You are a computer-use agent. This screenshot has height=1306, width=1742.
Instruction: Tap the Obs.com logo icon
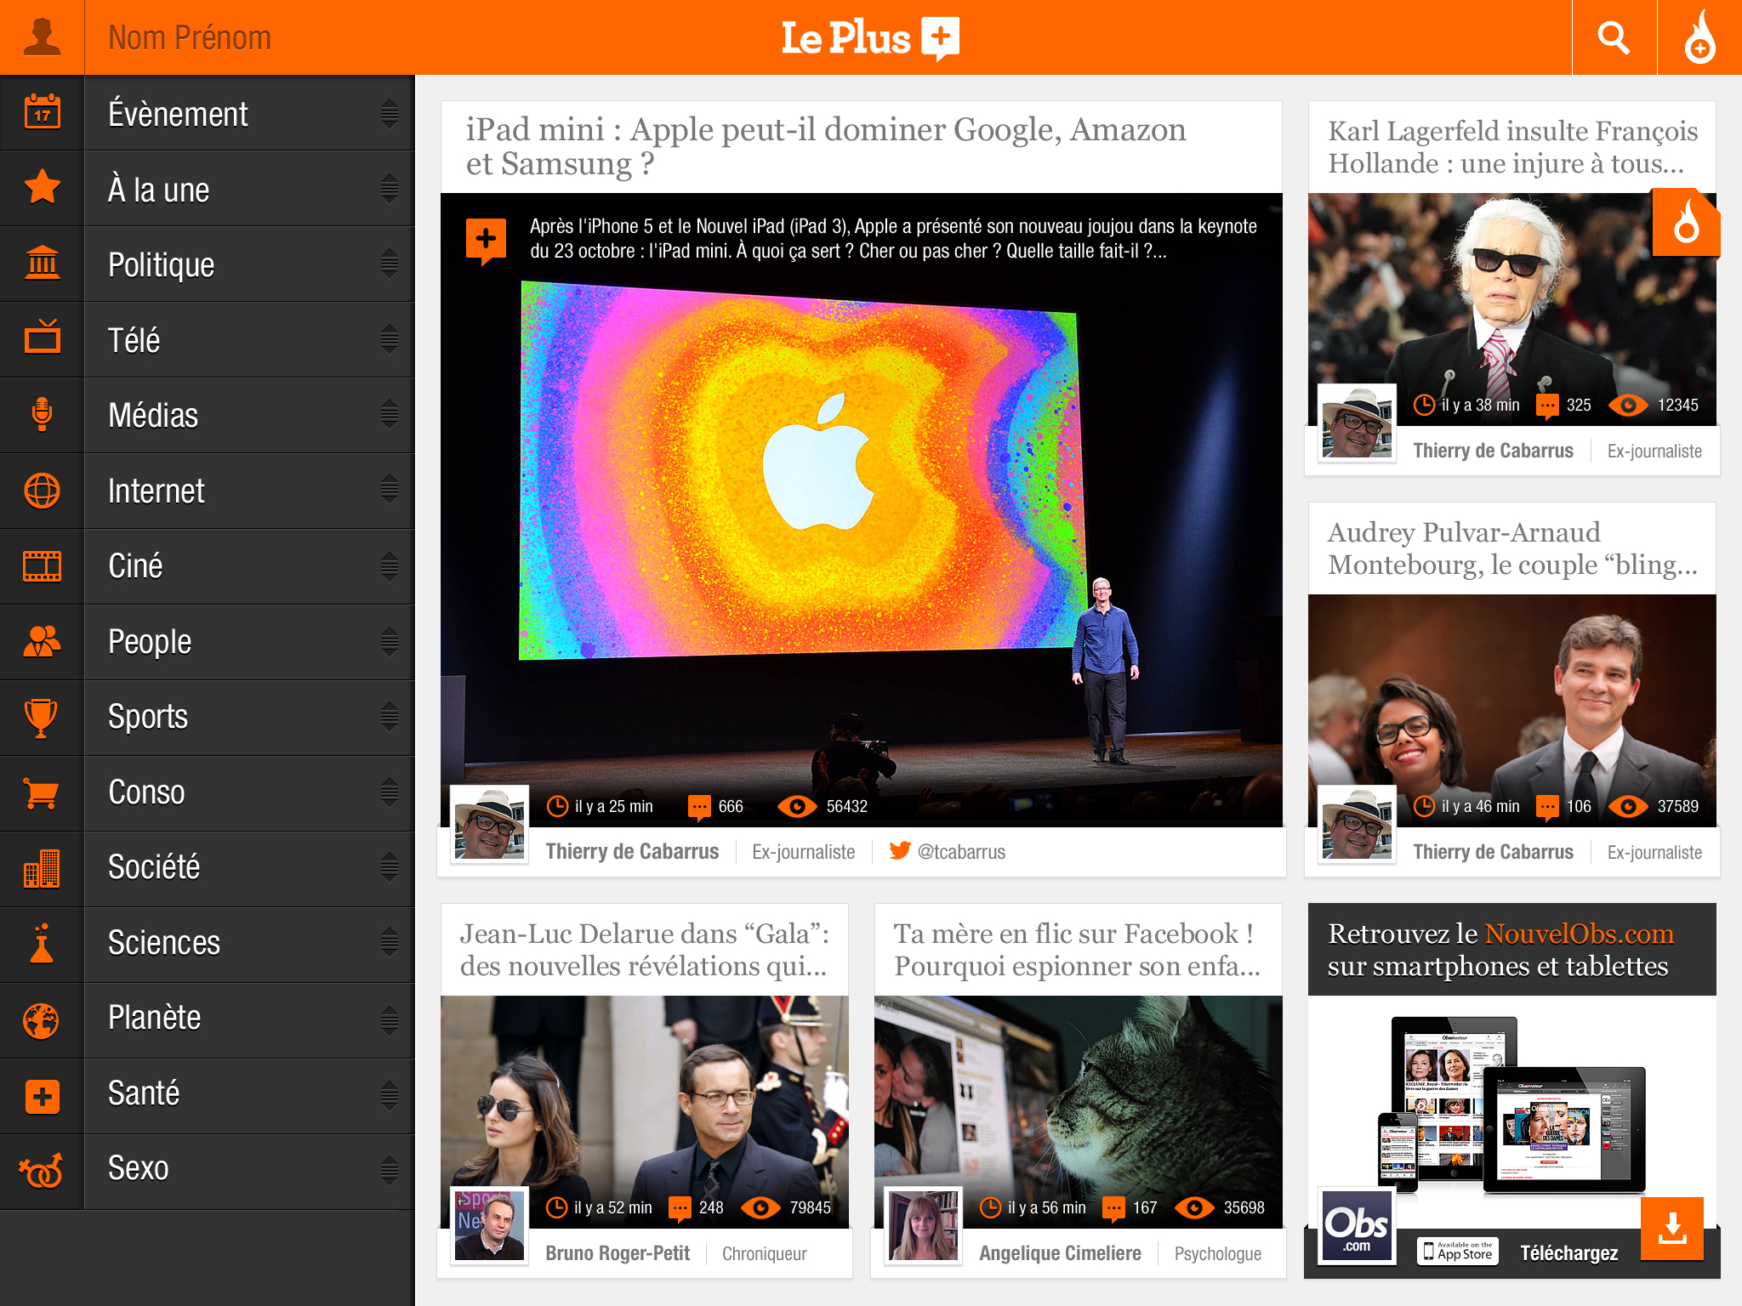click(1357, 1226)
